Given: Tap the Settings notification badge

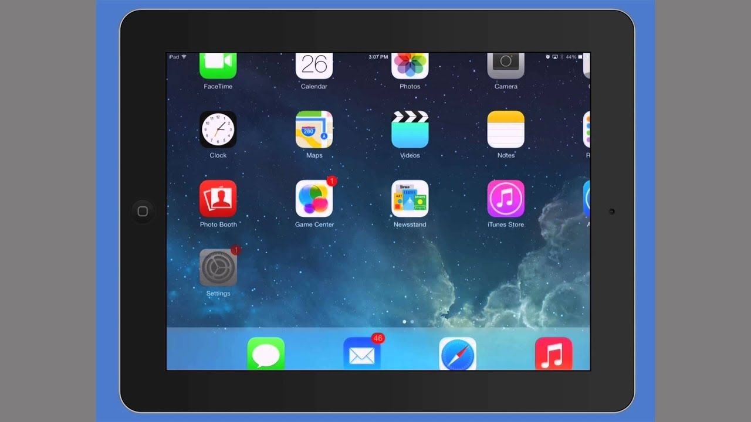Looking at the screenshot, I should (x=235, y=250).
